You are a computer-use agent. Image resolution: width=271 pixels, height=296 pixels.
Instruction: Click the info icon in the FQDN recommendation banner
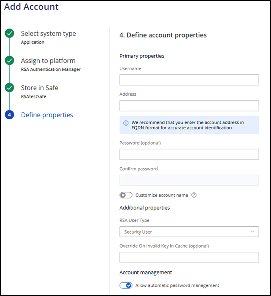[126, 123]
